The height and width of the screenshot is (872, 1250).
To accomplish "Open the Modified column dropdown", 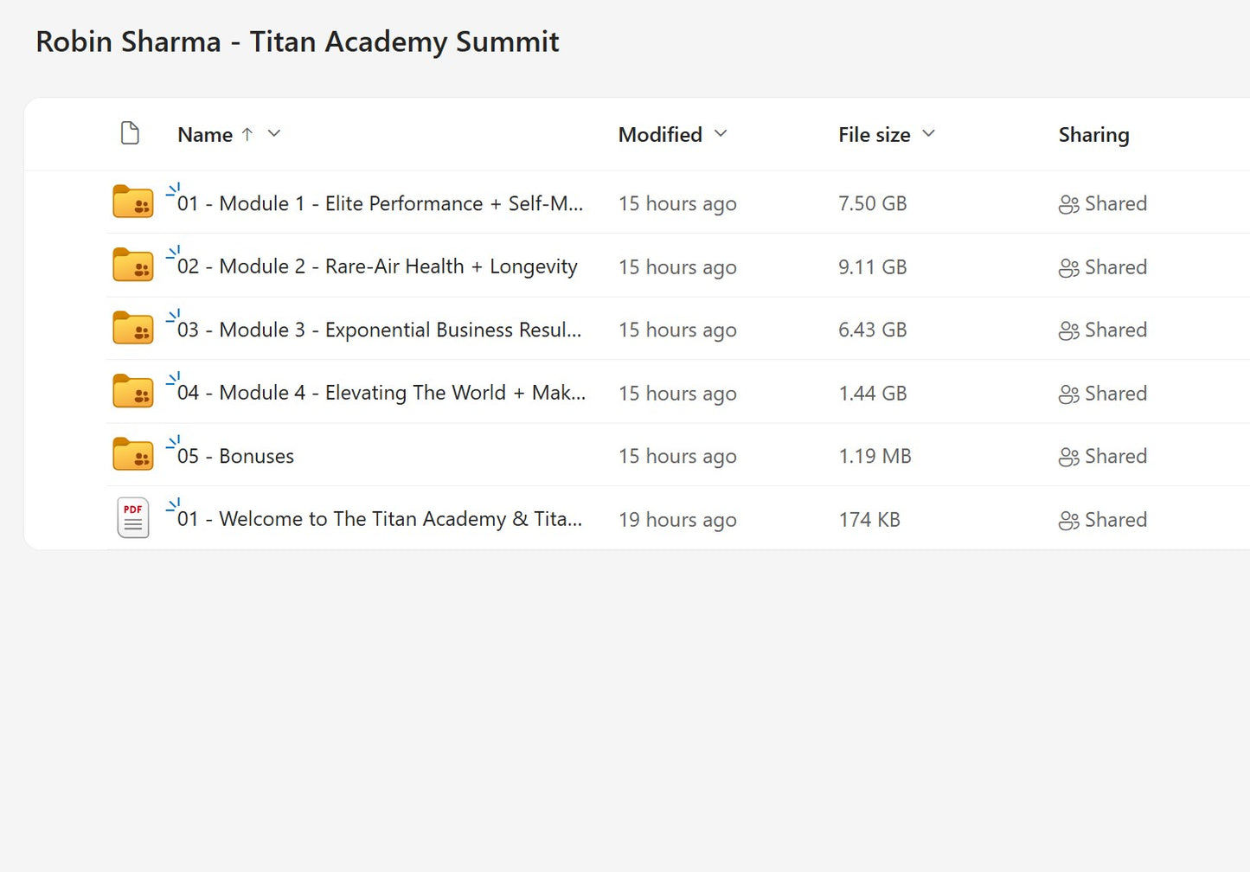I will pos(721,134).
